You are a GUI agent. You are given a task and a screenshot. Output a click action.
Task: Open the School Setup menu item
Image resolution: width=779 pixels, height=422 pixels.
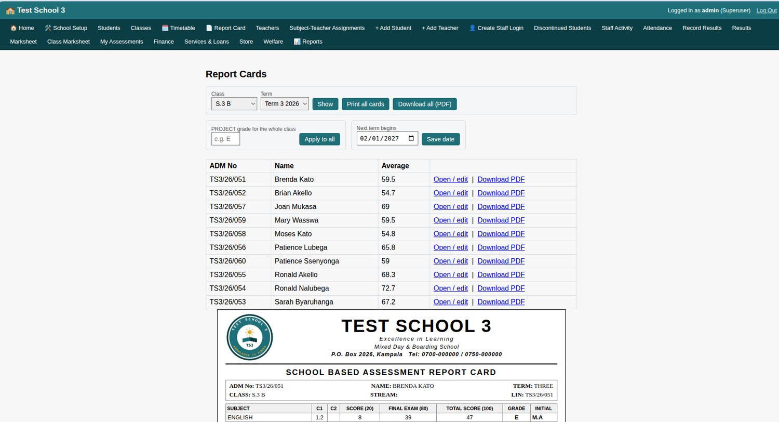click(x=66, y=28)
